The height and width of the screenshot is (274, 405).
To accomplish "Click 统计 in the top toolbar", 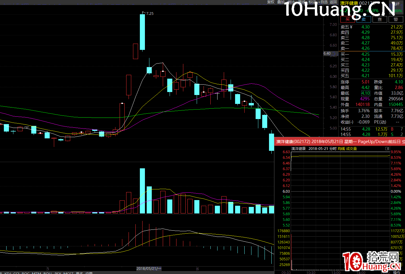I will (x=291, y=2).
